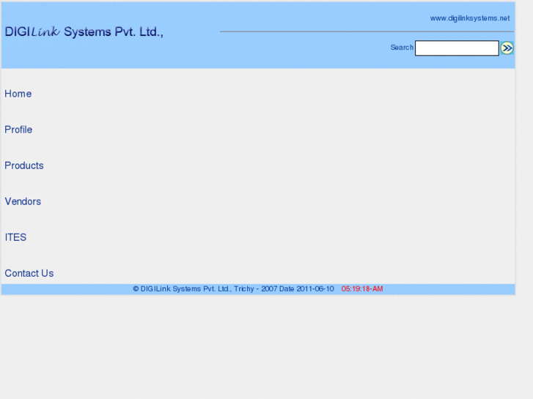Viewport: 533px width, 399px height.
Task: Click the www.digilinksystems.net link
Action: point(470,18)
